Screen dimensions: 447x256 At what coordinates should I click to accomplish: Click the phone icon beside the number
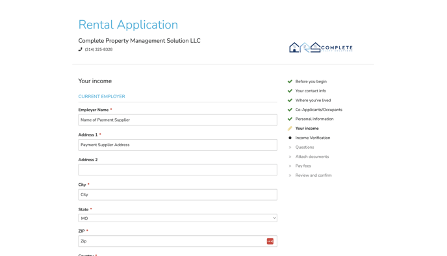(x=81, y=49)
